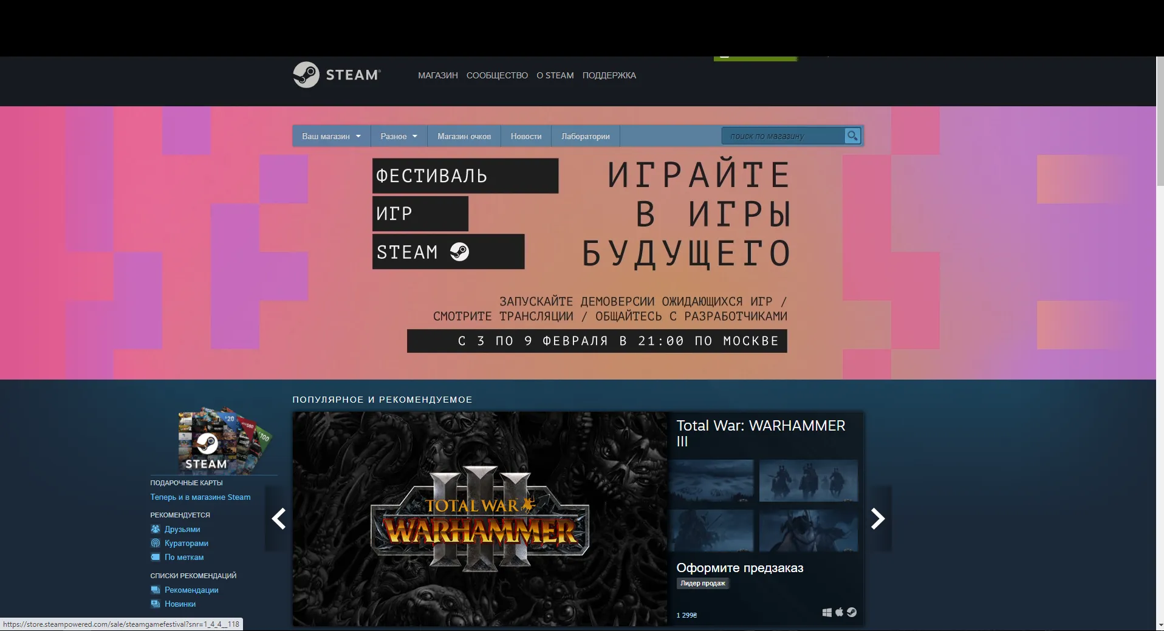Click the Оформите предзаказ text
The image size is (1164, 631).
coord(740,568)
